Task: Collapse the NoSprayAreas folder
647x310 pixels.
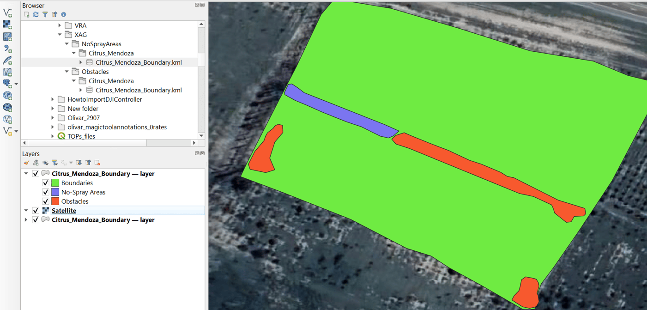Action: [x=67, y=43]
